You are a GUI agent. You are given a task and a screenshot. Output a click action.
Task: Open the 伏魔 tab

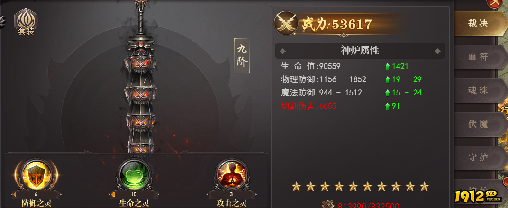[x=479, y=124]
